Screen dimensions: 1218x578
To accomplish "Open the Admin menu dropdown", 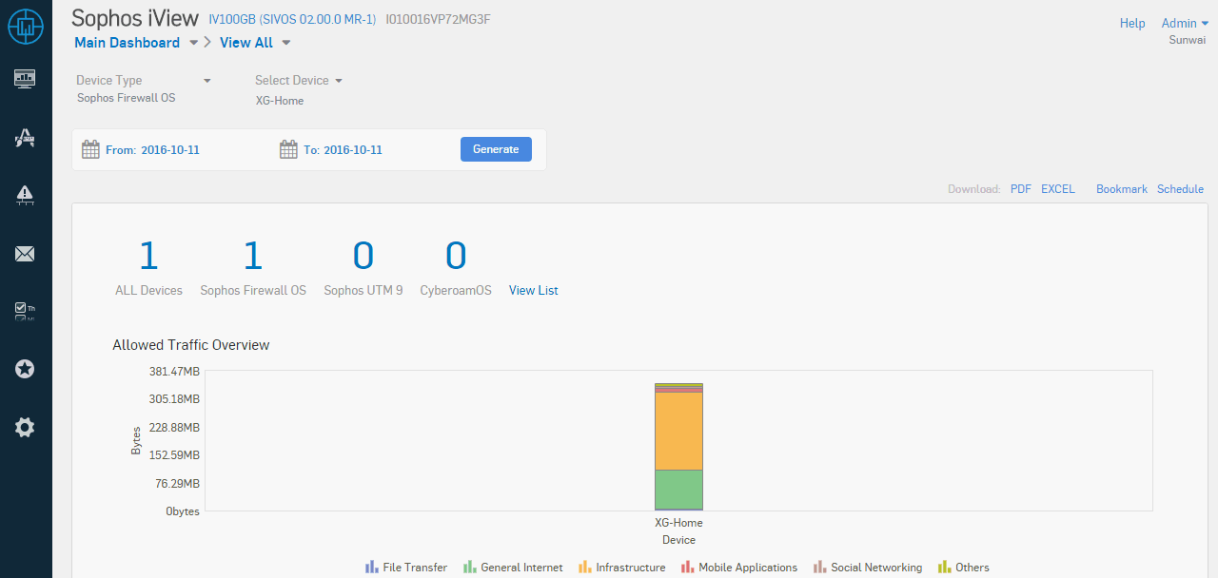I will pos(1185,23).
